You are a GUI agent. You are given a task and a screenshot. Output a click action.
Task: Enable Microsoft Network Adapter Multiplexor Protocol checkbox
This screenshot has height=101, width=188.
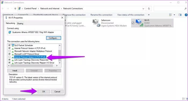(9, 51)
